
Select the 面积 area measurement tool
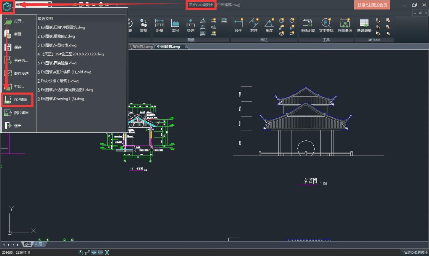pyautogui.click(x=175, y=25)
